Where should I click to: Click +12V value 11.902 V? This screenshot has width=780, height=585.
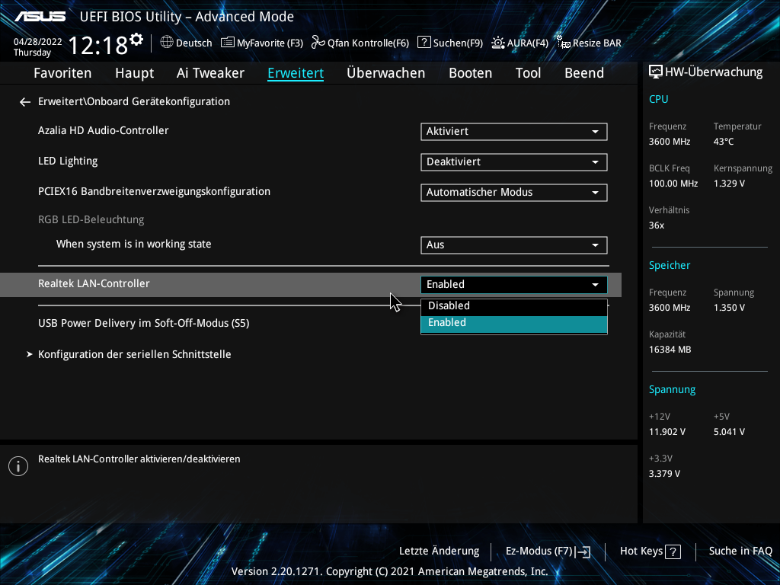(667, 432)
